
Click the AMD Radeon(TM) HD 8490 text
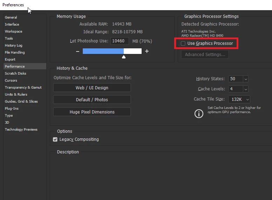[202, 35]
